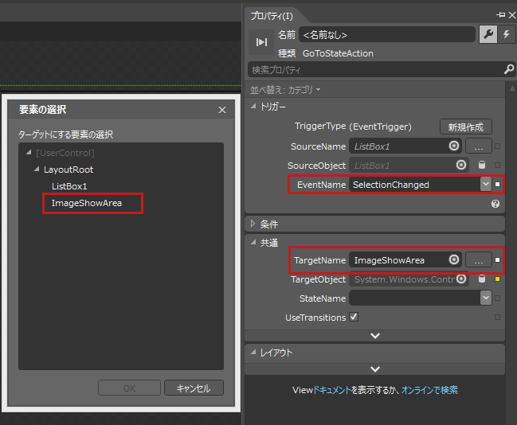The height and width of the screenshot is (425, 517).
Task: Collapse the Layout section
Action: tap(253, 353)
